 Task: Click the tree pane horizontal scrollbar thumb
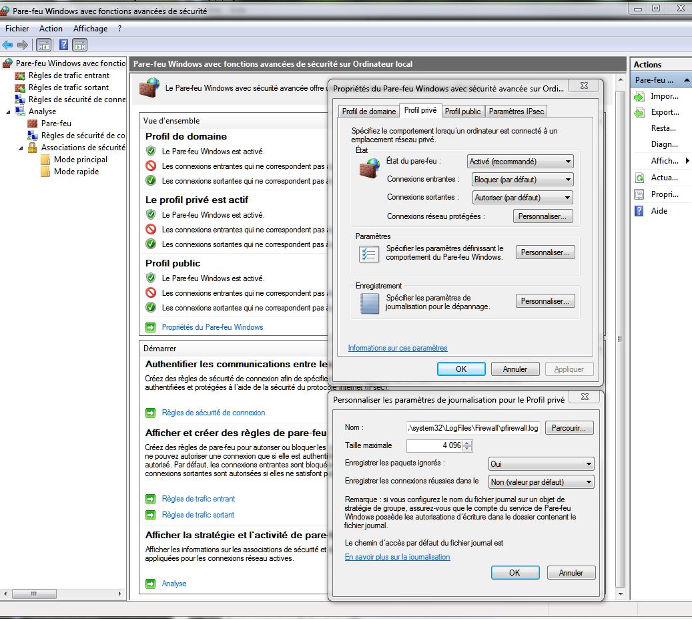tap(35, 594)
